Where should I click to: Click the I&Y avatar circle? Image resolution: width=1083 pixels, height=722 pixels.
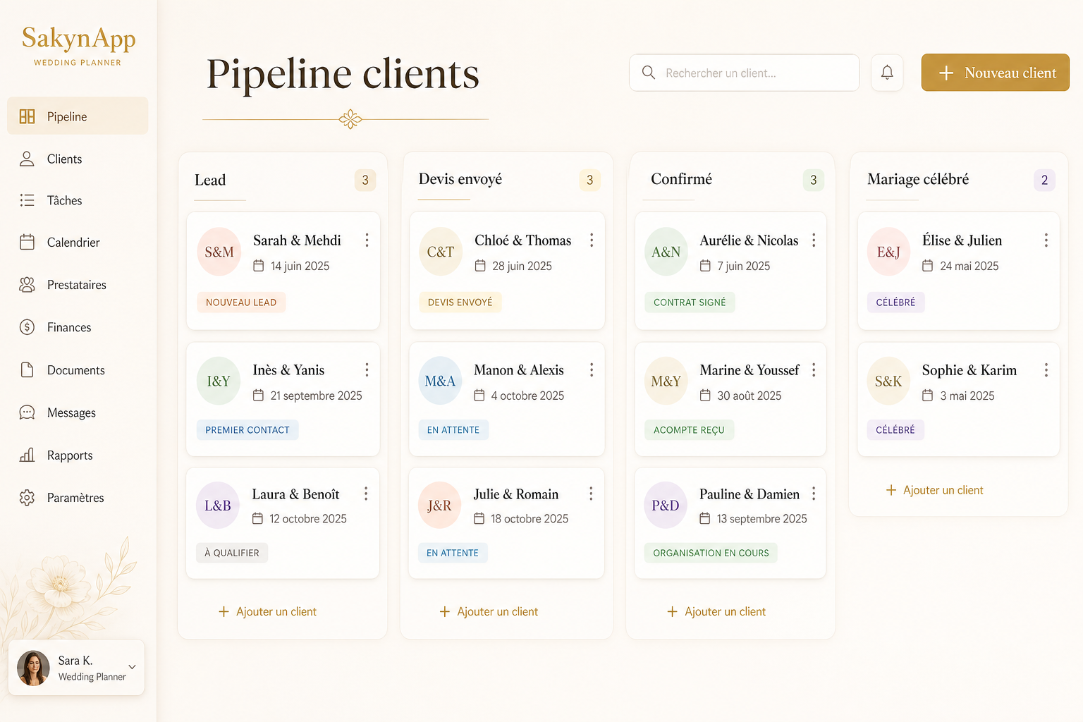click(x=219, y=381)
